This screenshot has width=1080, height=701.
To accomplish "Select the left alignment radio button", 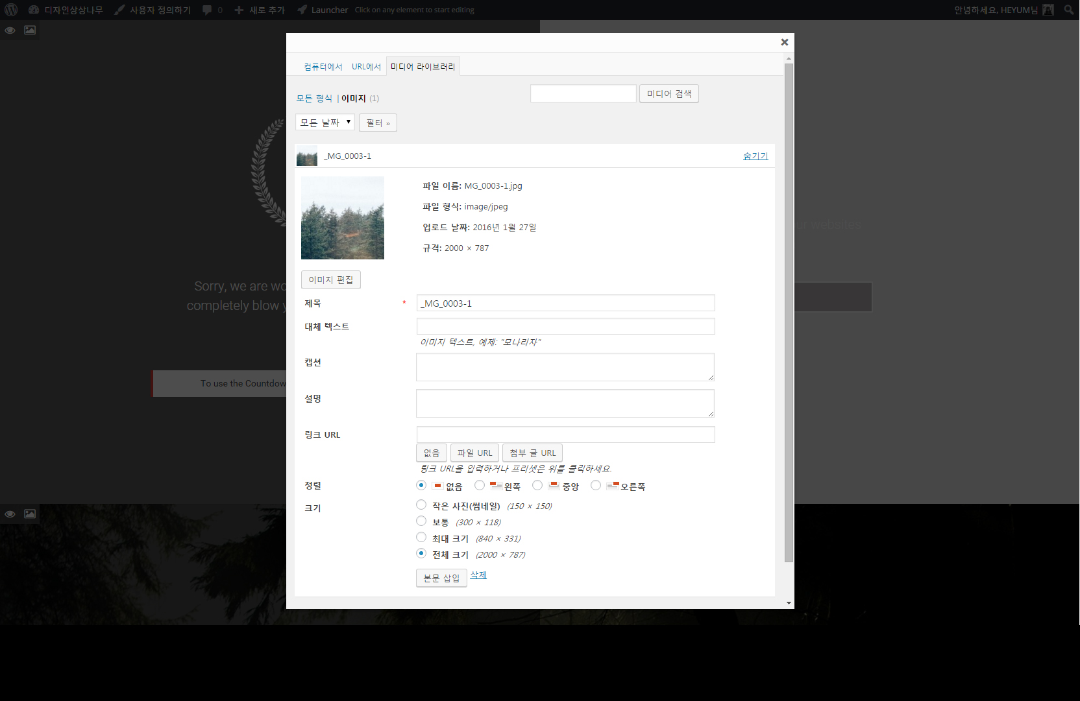I will tap(480, 485).
